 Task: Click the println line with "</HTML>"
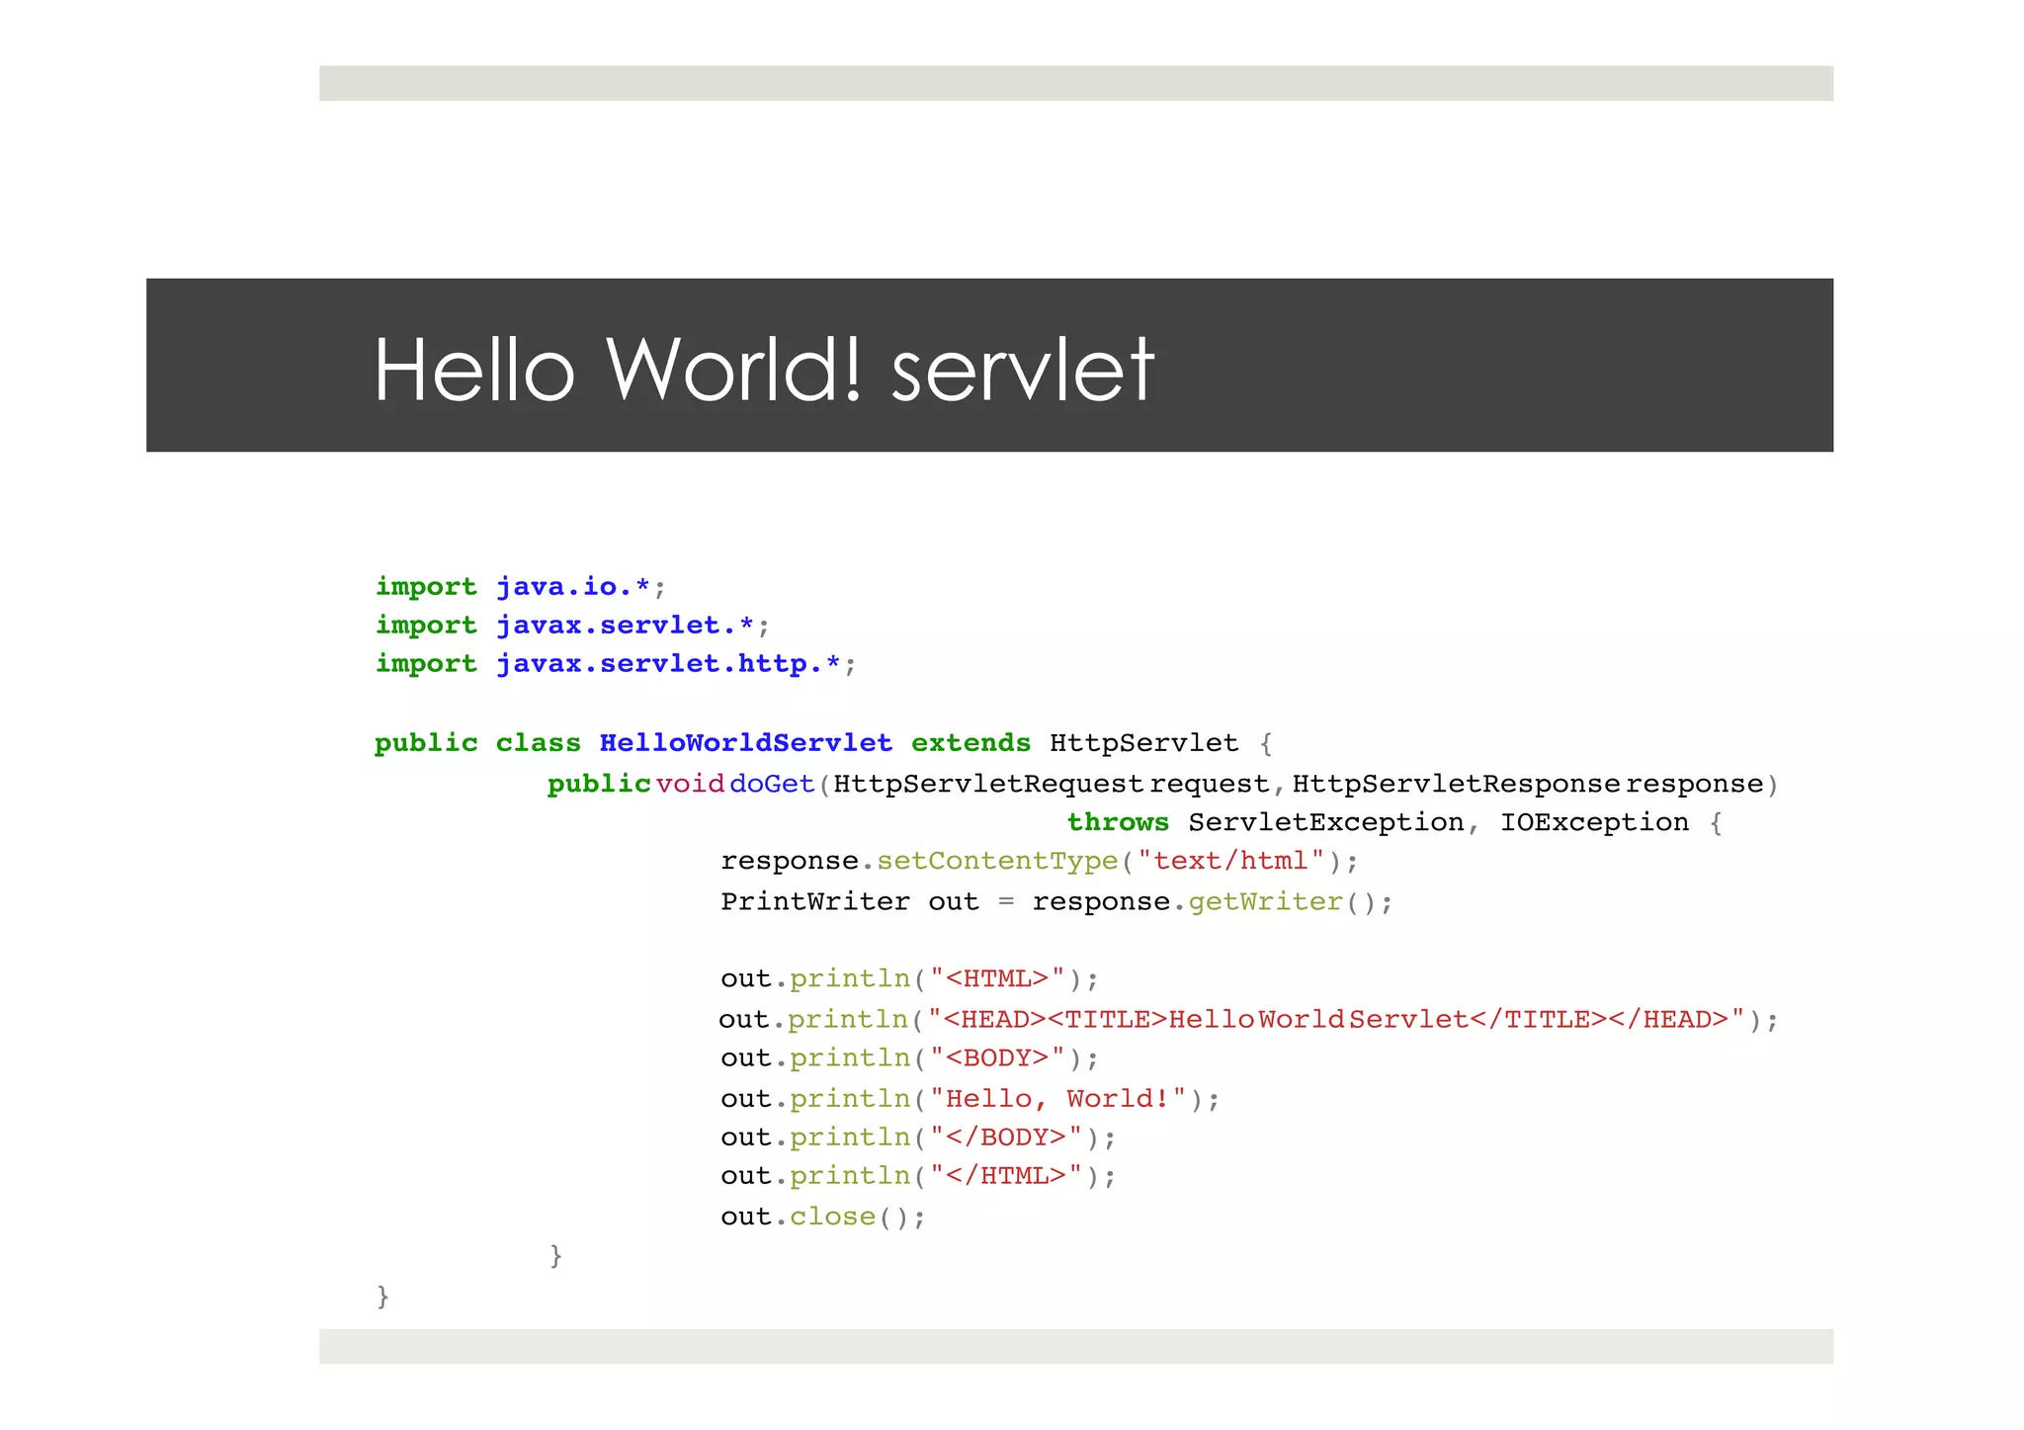tap(918, 1175)
